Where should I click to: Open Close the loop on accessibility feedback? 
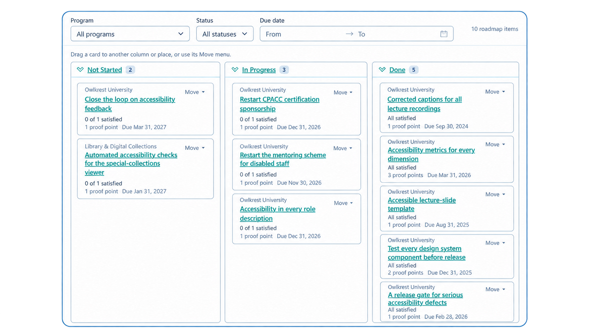click(x=130, y=104)
